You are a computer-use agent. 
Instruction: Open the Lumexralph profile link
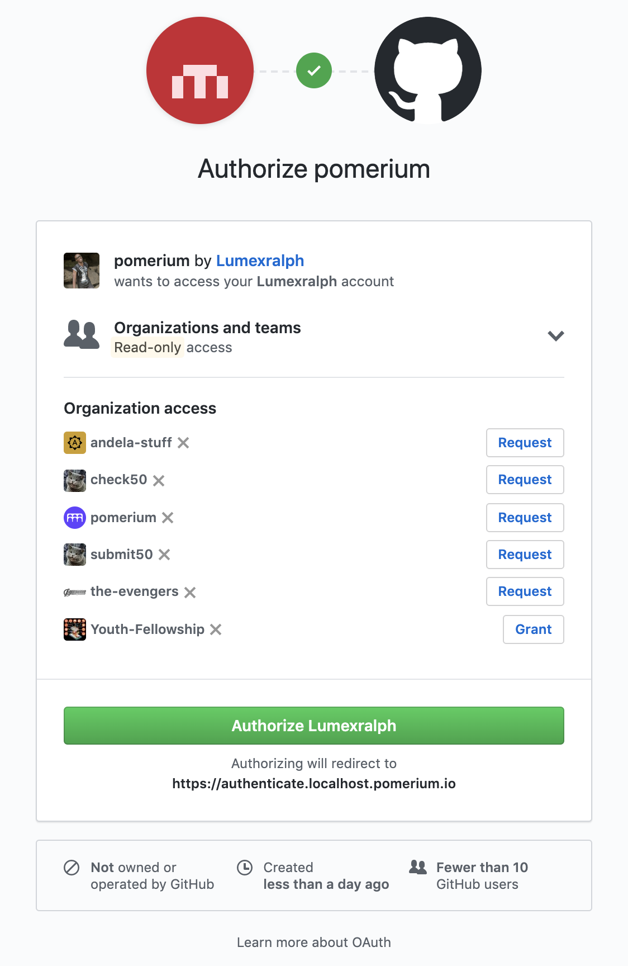coord(260,261)
